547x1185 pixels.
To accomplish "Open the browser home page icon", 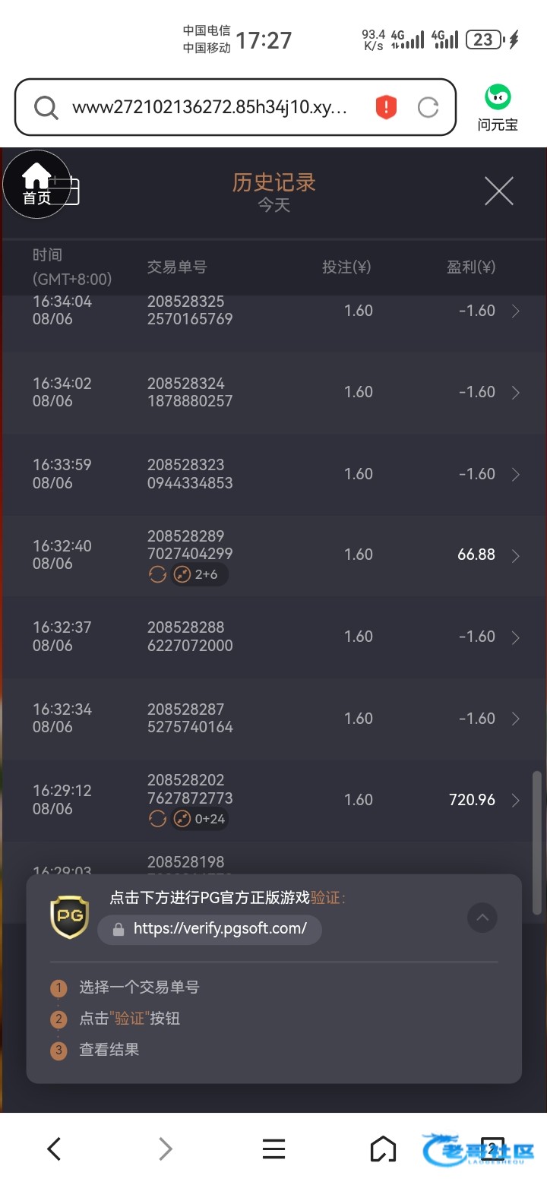I will pos(383,1149).
